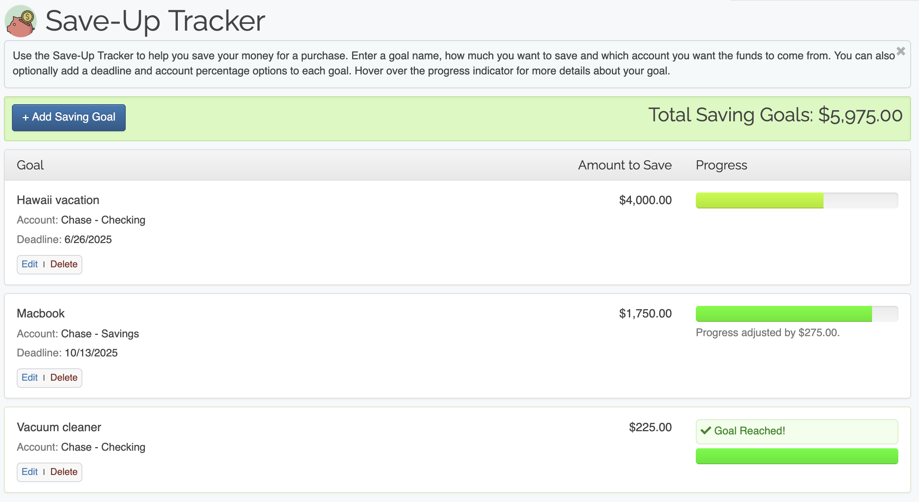Click the Progress adjusted by $275.00 note
919x502 pixels.
[767, 333]
